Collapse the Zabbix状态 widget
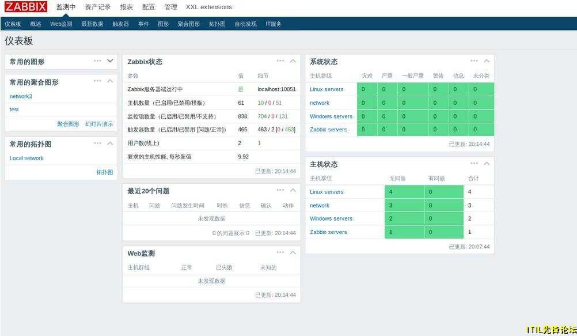 (x=293, y=61)
